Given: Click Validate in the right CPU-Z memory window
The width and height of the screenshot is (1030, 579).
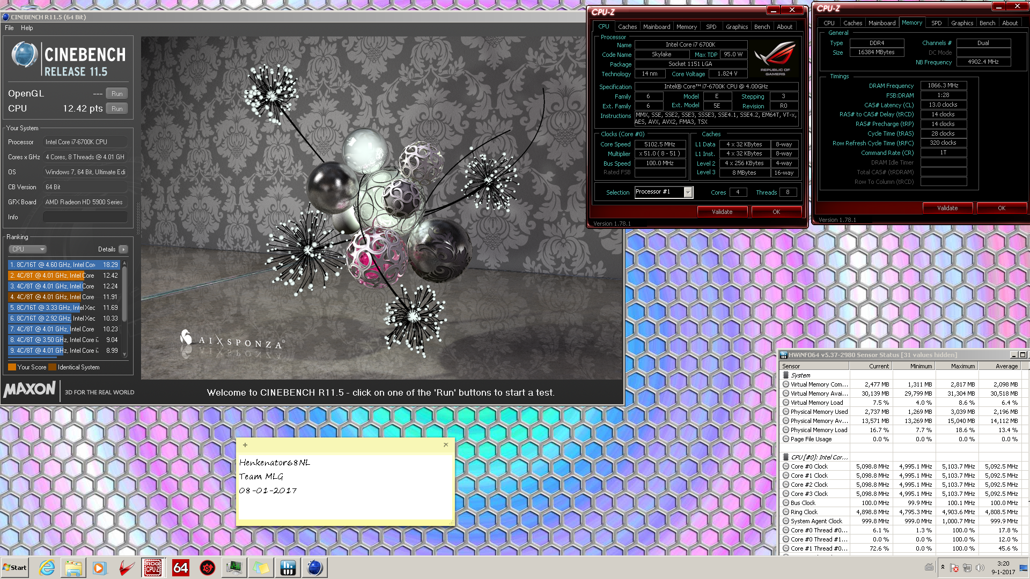Looking at the screenshot, I should [947, 208].
